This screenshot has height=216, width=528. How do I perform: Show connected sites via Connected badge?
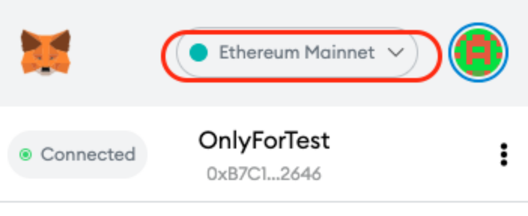pos(78,155)
